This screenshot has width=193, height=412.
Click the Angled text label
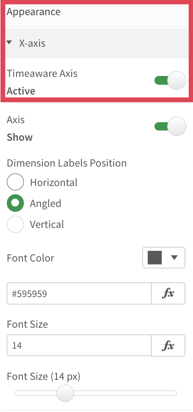(45, 204)
